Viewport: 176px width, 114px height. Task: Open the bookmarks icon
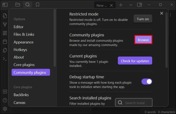coord(37,5)
